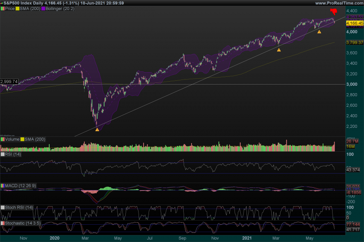Click the purple Bollinger legend swatch

coord(43,9)
